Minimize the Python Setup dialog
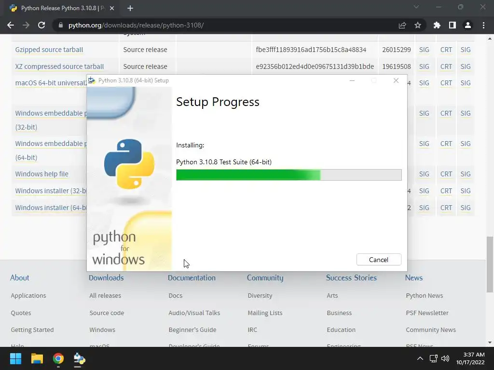The height and width of the screenshot is (370, 494). coord(352,80)
